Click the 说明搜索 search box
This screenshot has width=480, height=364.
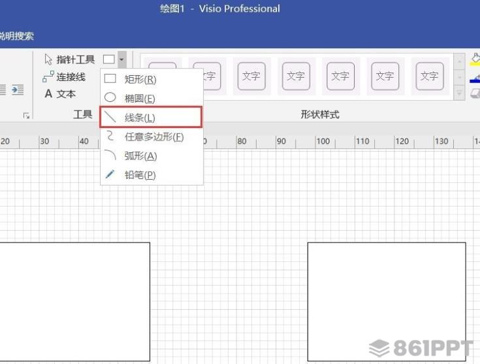coord(17,36)
